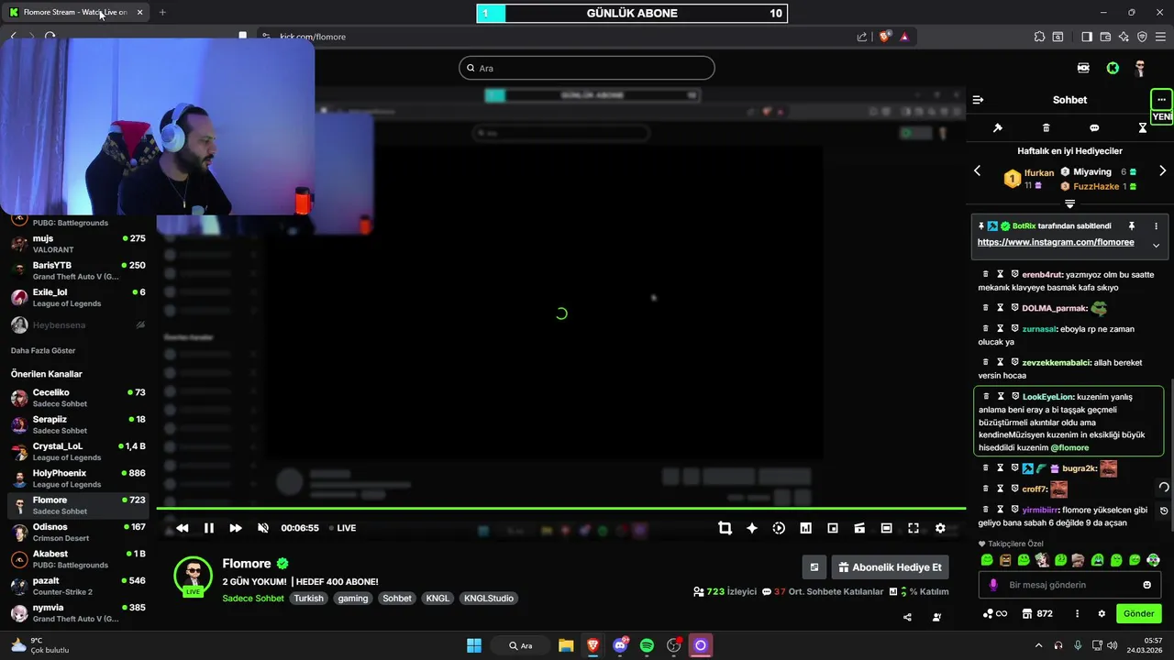Delete the croff7 chat message
The height and width of the screenshot is (660, 1174).
pos(986,489)
